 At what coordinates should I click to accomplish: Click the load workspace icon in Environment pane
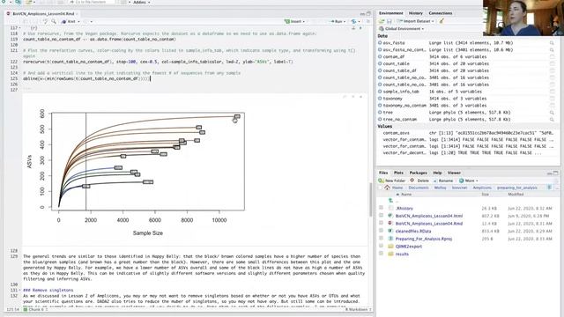click(x=382, y=21)
